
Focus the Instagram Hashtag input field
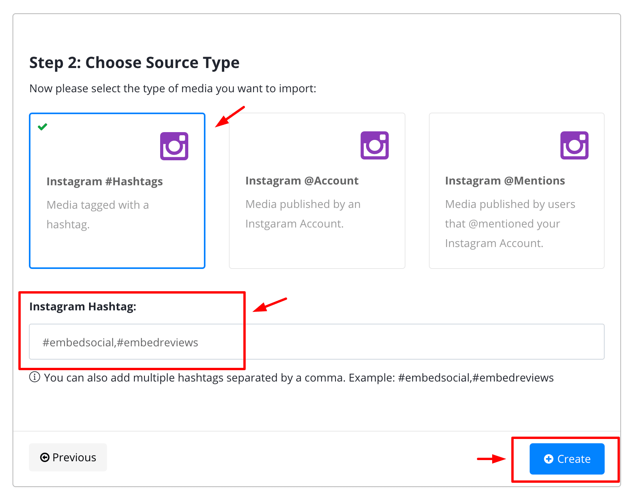pyautogui.click(x=317, y=342)
